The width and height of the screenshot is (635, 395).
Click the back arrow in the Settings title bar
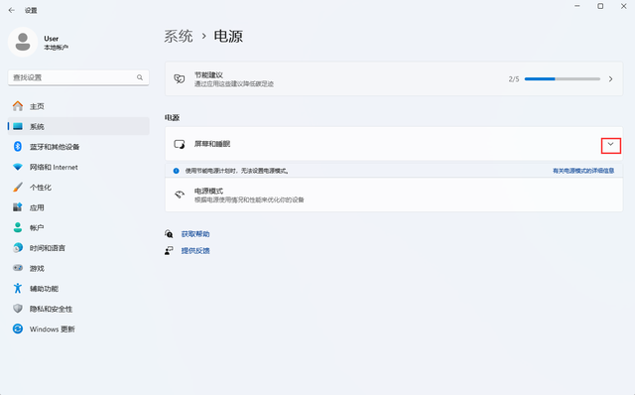click(x=11, y=10)
